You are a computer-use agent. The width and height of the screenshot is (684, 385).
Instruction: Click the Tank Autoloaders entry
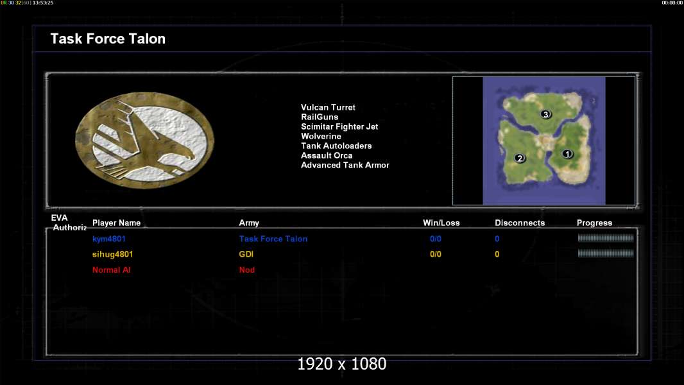tap(336, 146)
